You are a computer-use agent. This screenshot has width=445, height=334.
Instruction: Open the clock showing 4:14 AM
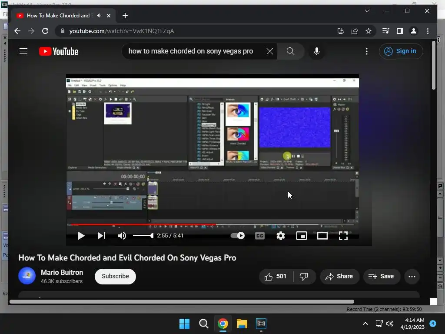pos(412,324)
